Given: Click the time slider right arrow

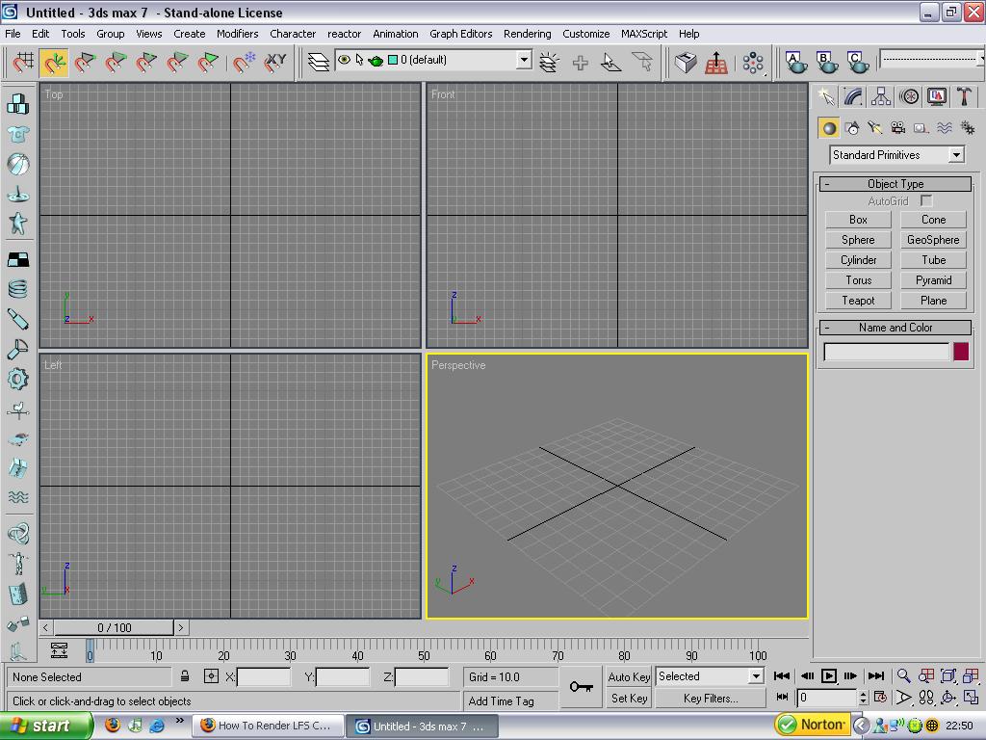Looking at the screenshot, I should tap(180, 627).
